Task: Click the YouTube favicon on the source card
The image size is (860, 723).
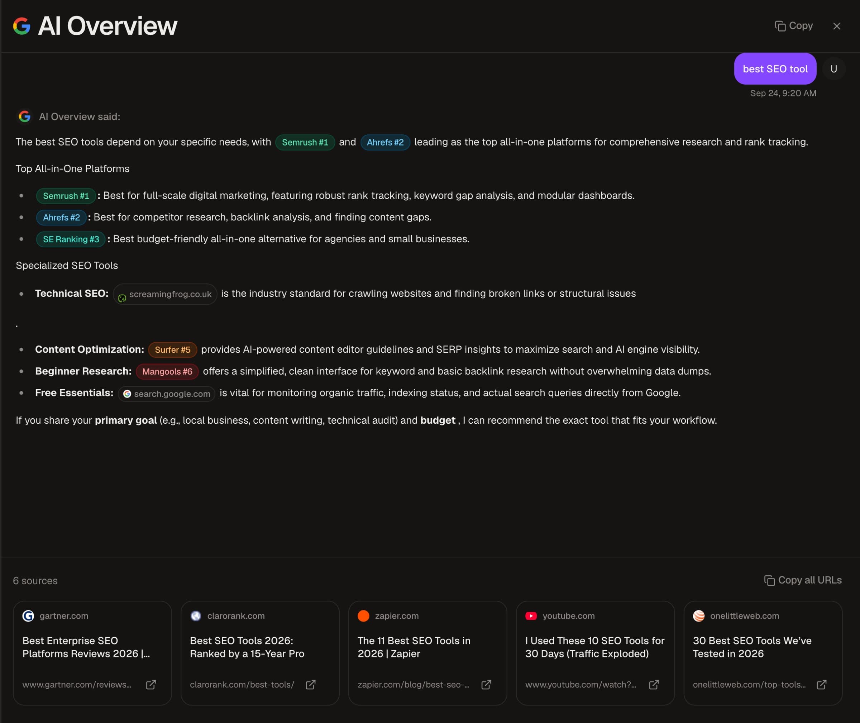Action: click(x=531, y=616)
